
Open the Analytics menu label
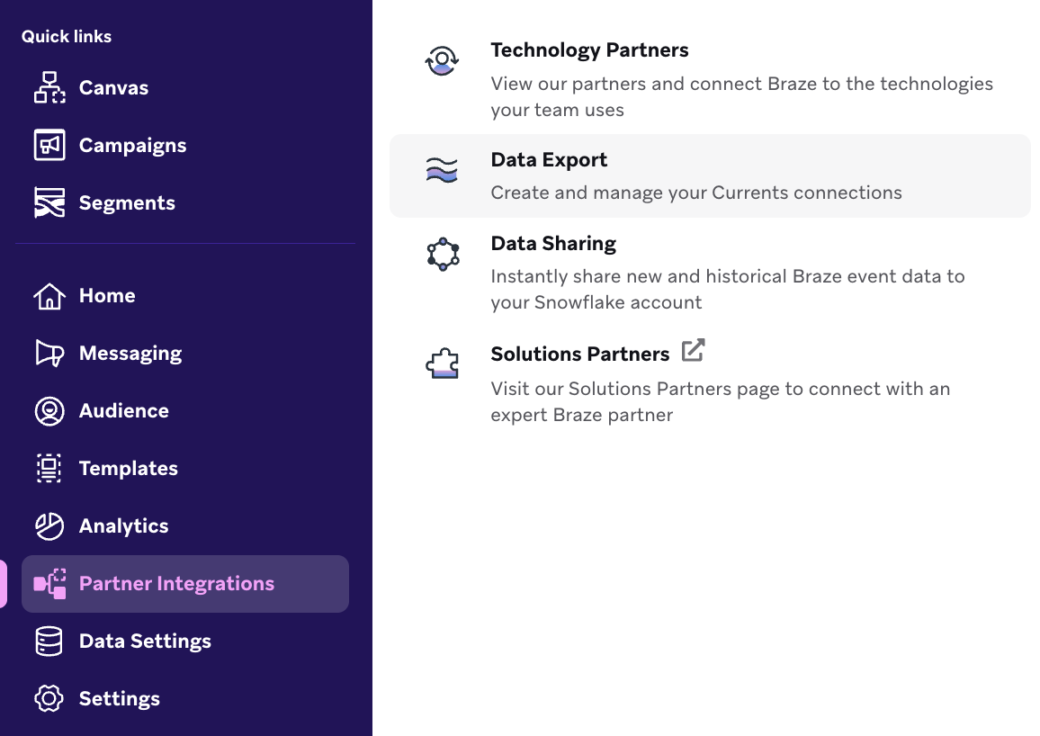tap(123, 526)
